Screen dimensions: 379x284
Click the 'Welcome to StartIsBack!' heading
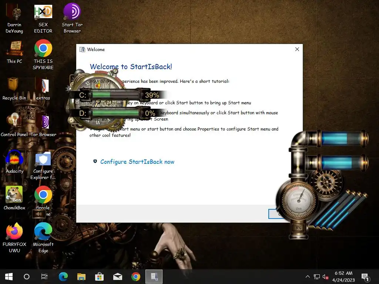[x=131, y=67]
